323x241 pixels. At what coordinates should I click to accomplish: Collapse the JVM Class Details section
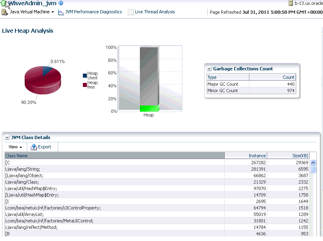pyautogui.click(x=7, y=137)
